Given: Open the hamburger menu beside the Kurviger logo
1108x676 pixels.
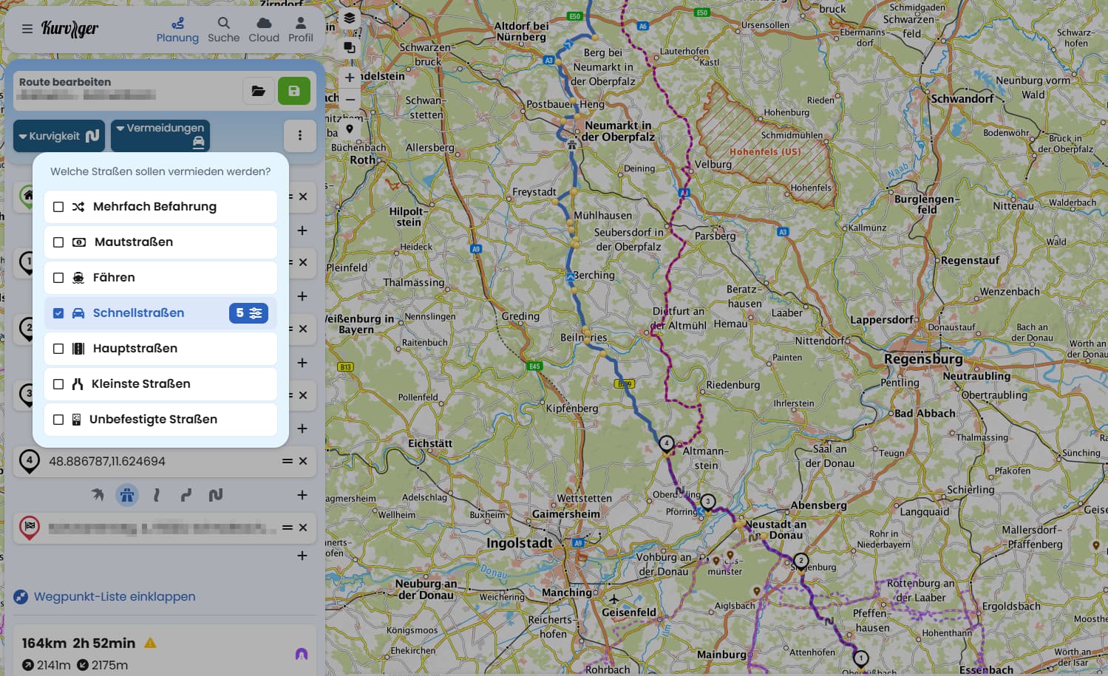Looking at the screenshot, I should pos(27,29).
